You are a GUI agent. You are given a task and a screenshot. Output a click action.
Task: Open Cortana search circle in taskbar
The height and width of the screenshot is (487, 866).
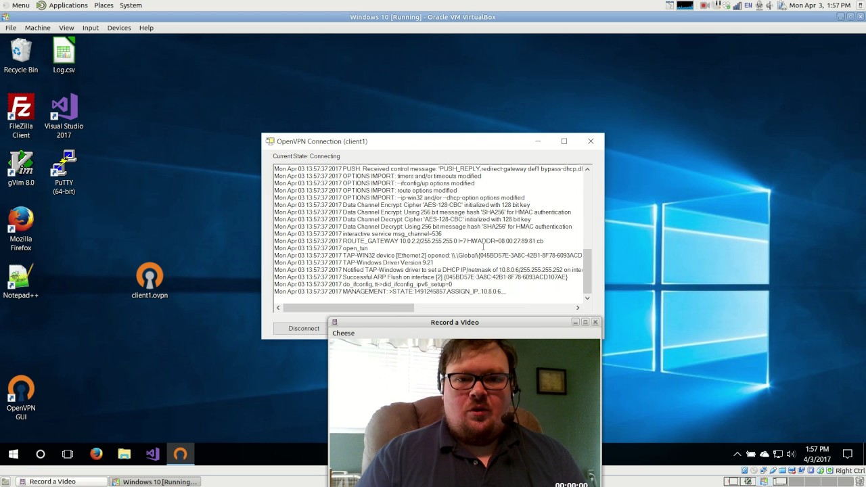pos(41,454)
